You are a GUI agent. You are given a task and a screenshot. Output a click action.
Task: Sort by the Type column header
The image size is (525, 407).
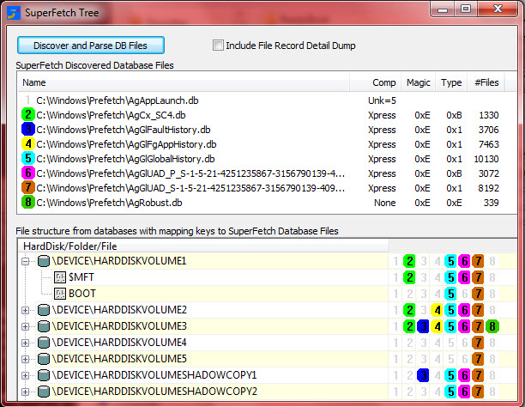coord(451,82)
